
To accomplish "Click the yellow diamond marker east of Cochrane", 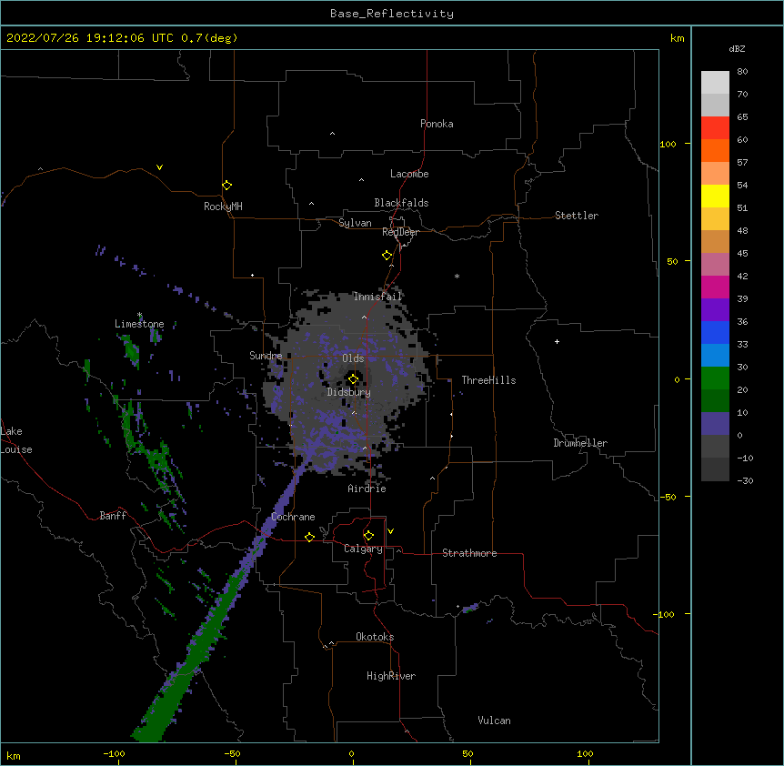I will [x=309, y=537].
